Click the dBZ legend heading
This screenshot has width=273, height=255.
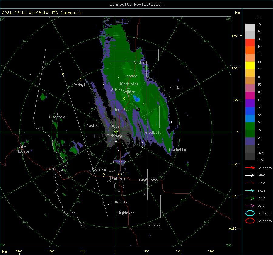coord(257,16)
